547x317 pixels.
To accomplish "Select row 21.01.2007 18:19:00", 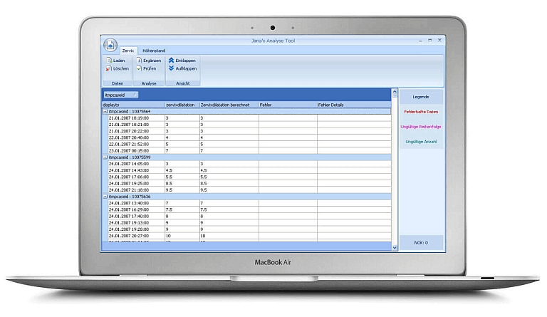I will coord(249,118).
